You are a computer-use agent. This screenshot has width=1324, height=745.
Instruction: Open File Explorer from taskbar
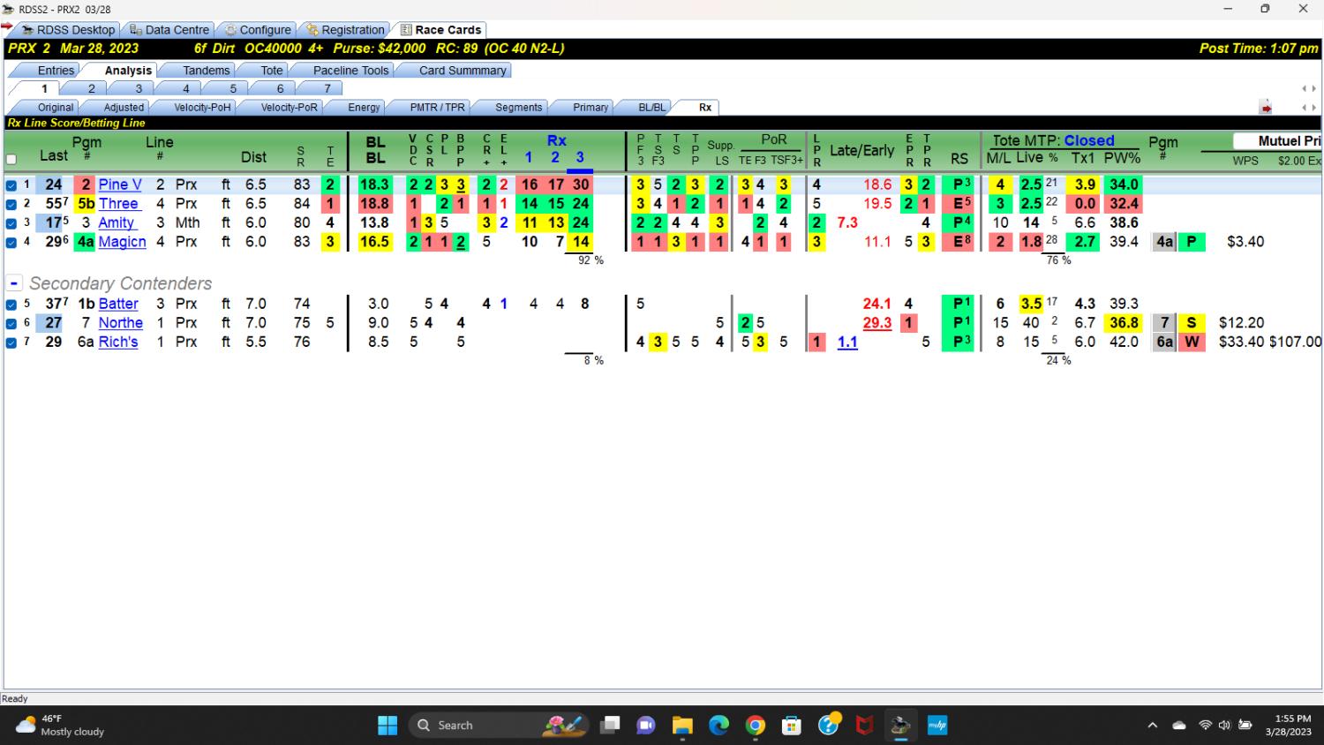click(x=682, y=726)
